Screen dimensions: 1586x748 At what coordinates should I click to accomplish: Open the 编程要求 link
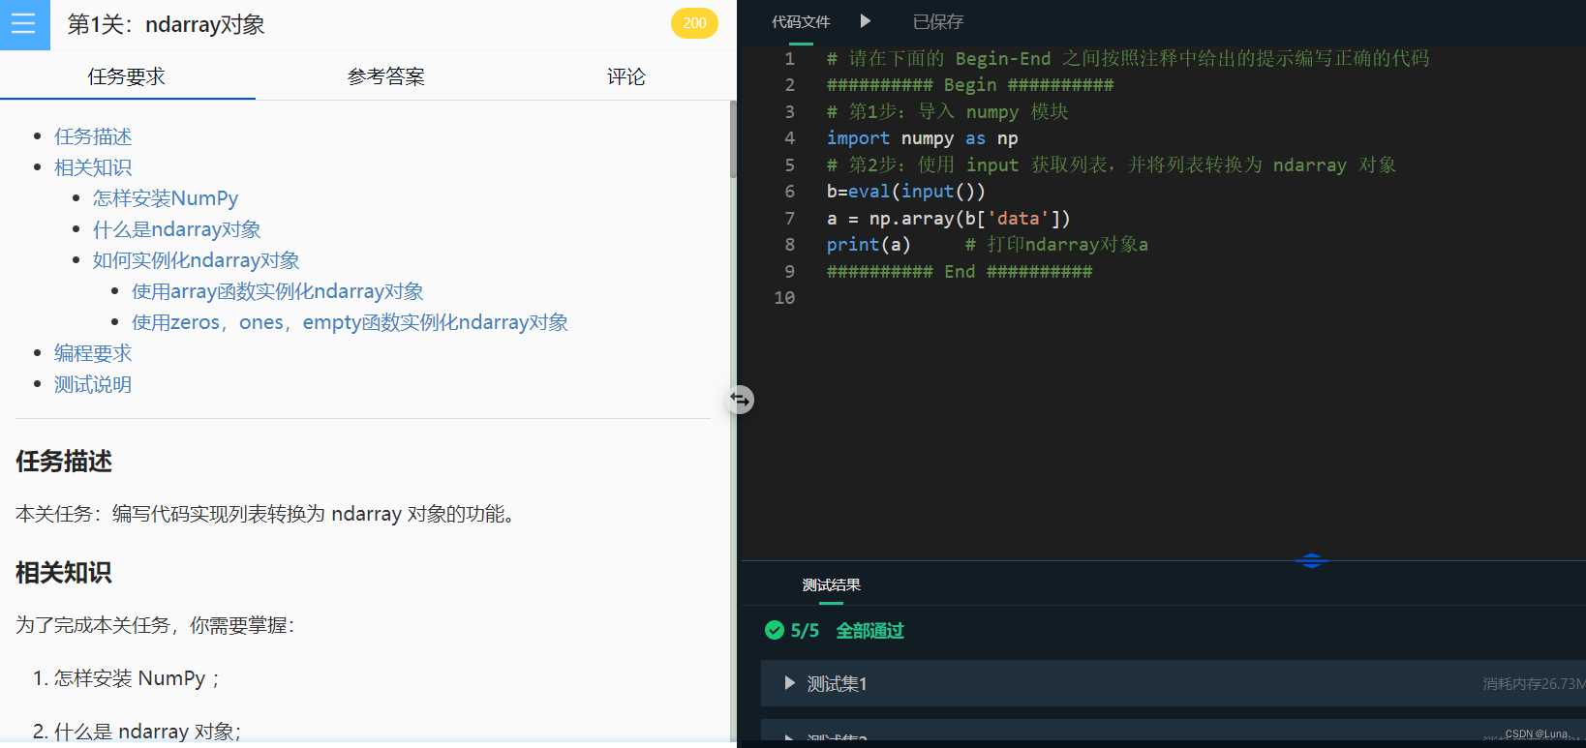(93, 353)
